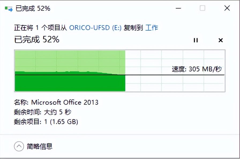Click the 剩余项目 1 (1.65 GB) line

[x=46, y=122]
